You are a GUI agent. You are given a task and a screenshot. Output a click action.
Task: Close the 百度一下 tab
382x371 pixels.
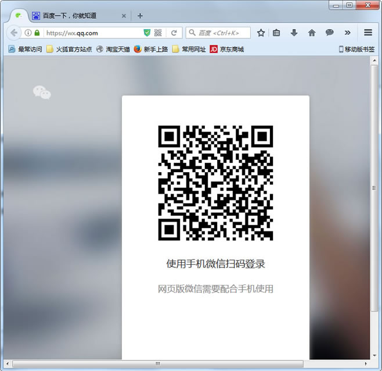(124, 16)
